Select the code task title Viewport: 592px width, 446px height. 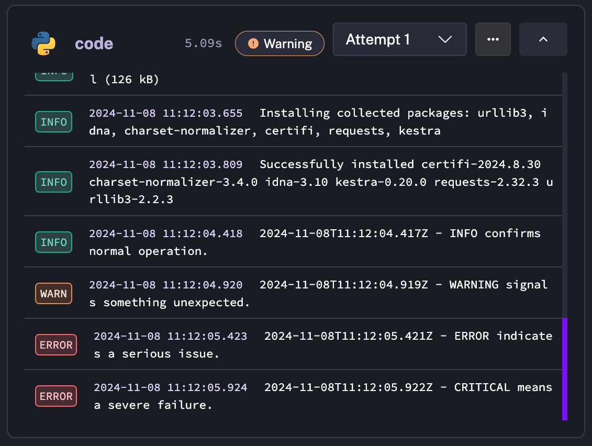point(94,43)
